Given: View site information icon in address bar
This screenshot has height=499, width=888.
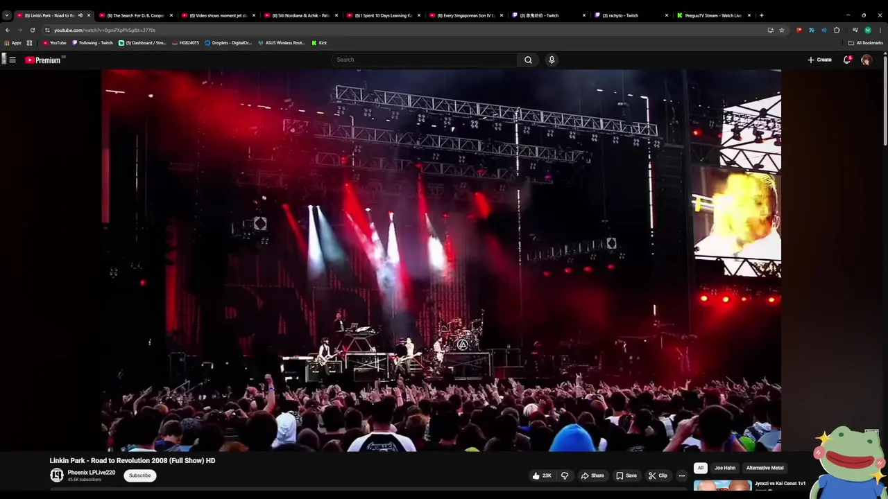Looking at the screenshot, I should tap(47, 30).
